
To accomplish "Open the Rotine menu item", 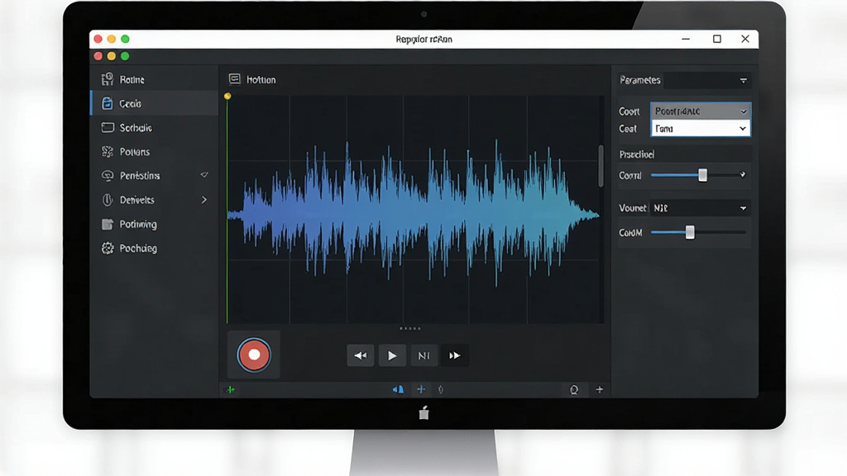I will pos(154,79).
